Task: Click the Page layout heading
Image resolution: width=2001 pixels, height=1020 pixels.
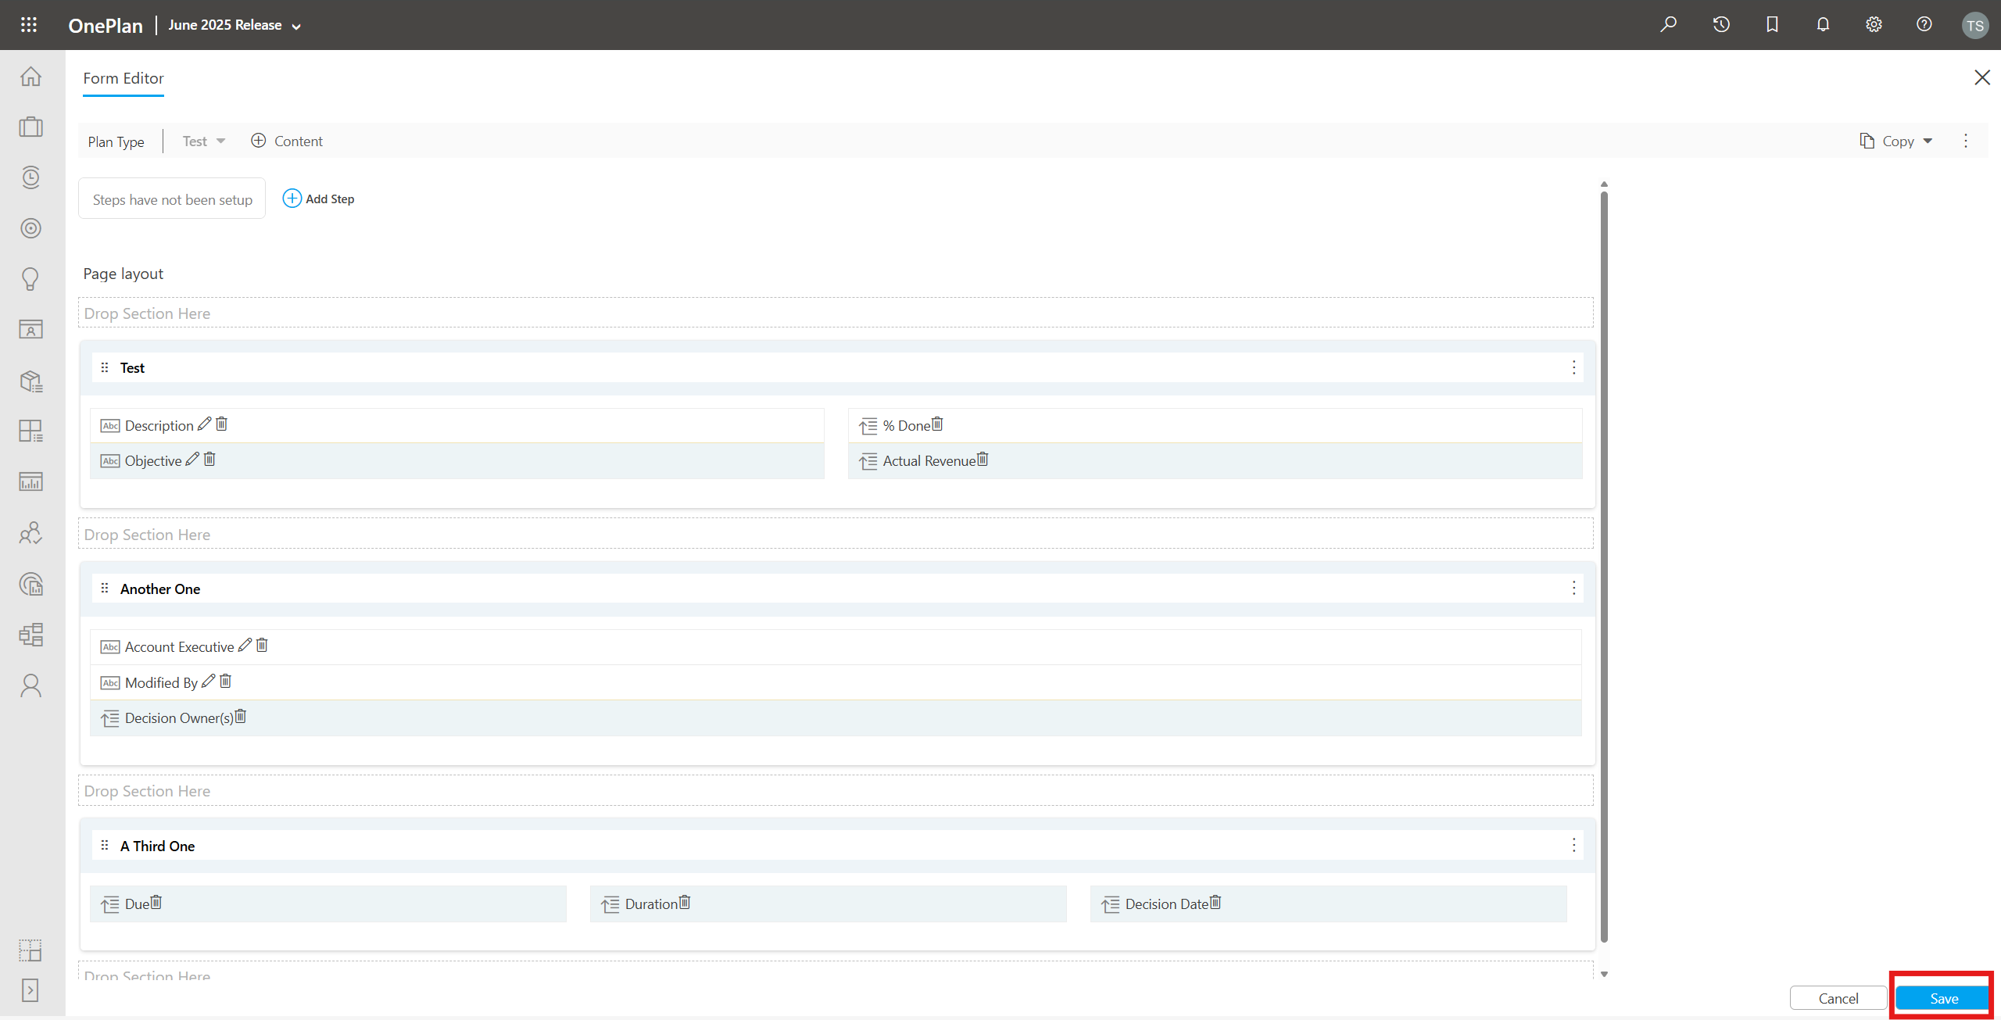Action: 123,274
